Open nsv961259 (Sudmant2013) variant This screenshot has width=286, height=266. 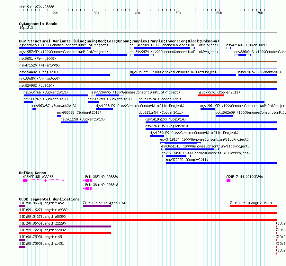pyautogui.click(x=93, y=102)
